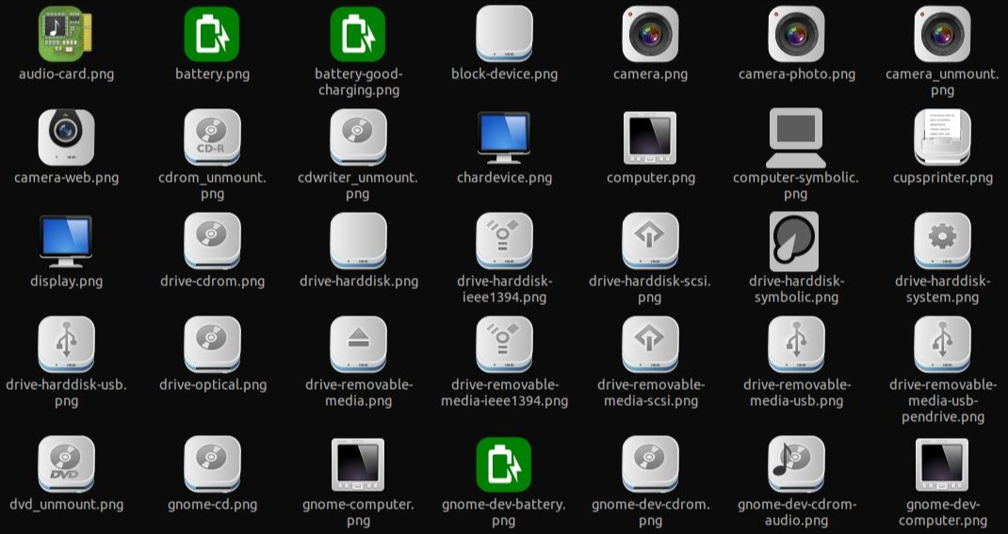Click the "drive-harddisk.png" name label
This screenshot has width=1008, height=534.
(359, 281)
